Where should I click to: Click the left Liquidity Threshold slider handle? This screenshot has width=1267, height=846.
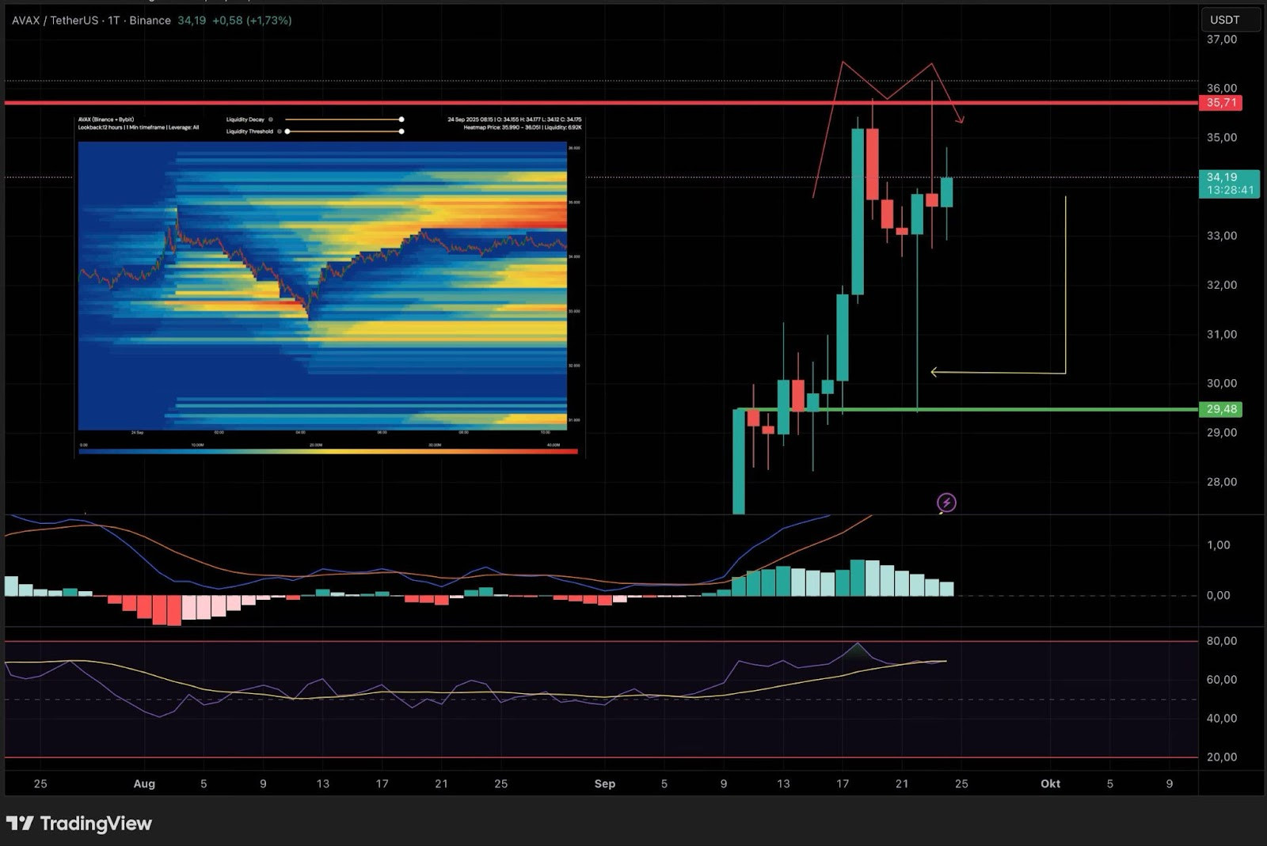(x=287, y=131)
